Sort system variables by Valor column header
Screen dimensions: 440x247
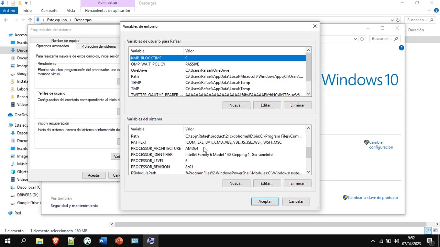tap(244, 129)
